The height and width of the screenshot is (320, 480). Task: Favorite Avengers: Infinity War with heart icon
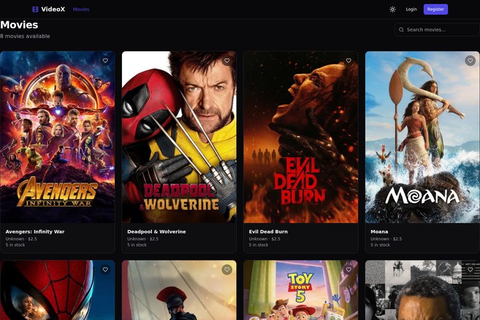tap(105, 61)
